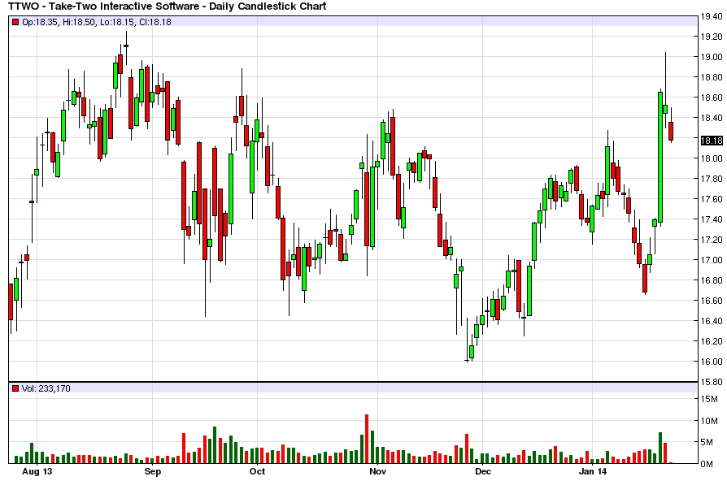
Task: Select the red legend square beside Vol: 233,170
Action: coord(15,388)
